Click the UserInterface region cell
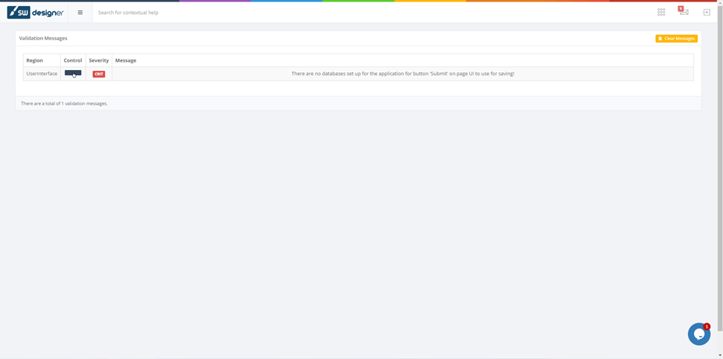 (x=42, y=74)
